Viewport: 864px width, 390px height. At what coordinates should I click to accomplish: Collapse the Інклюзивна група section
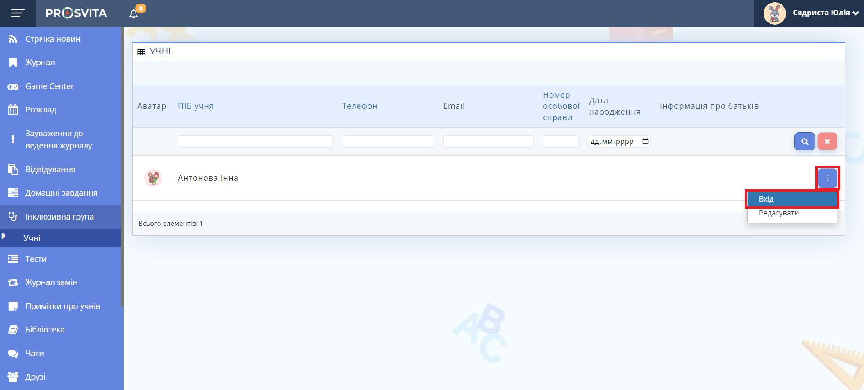tap(59, 217)
